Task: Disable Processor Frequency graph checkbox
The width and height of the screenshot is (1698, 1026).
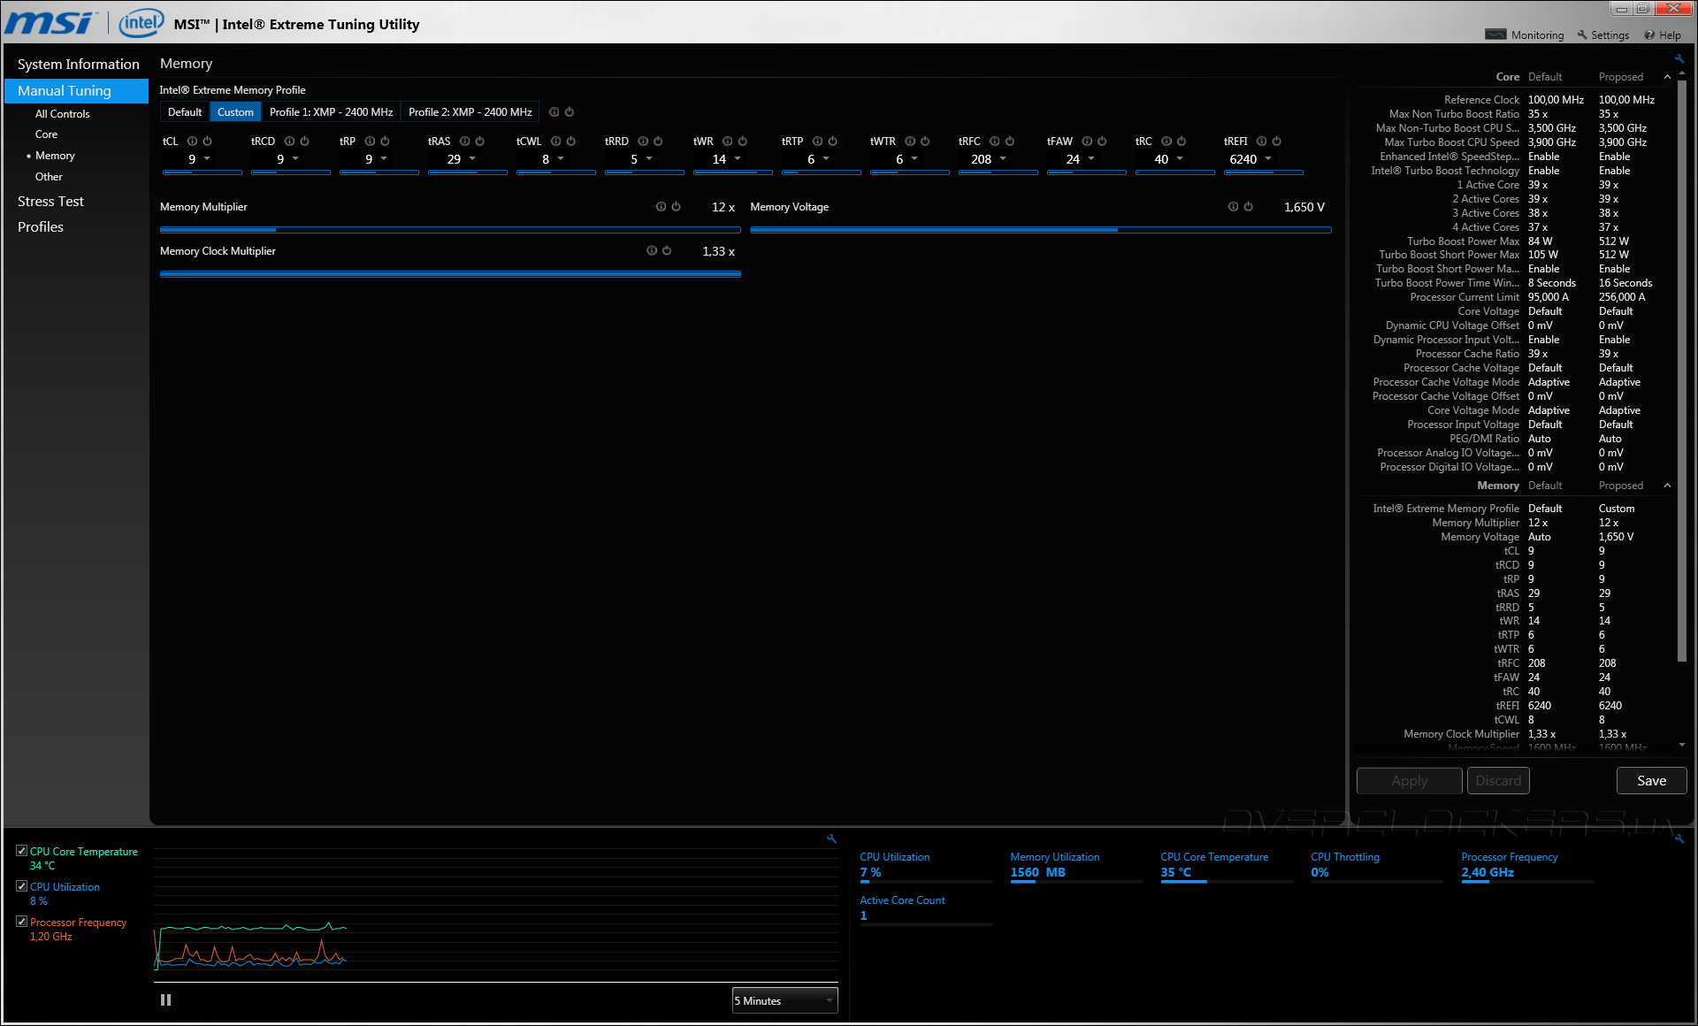Action: [22, 922]
